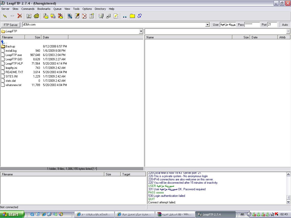This screenshot has width=291, height=218.
Task: Open the local LeapFTP folder path dropdown
Action: click(141, 31)
